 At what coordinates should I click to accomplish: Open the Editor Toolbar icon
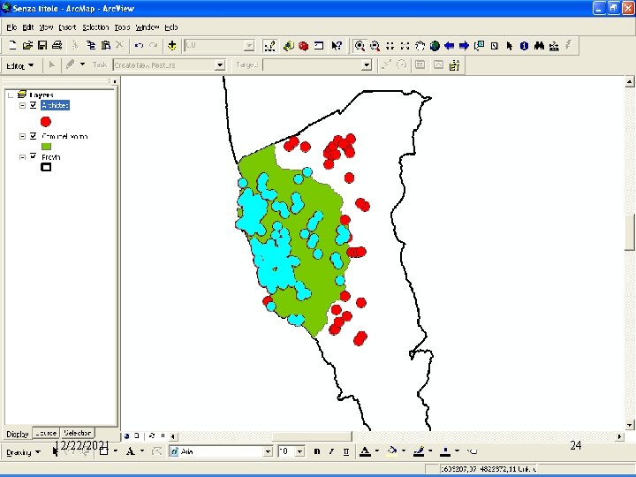coord(269,45)
